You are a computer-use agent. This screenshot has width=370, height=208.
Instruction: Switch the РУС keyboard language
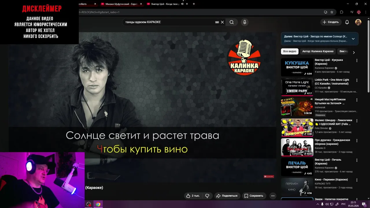pyautogui.click(x=343, y=204)
